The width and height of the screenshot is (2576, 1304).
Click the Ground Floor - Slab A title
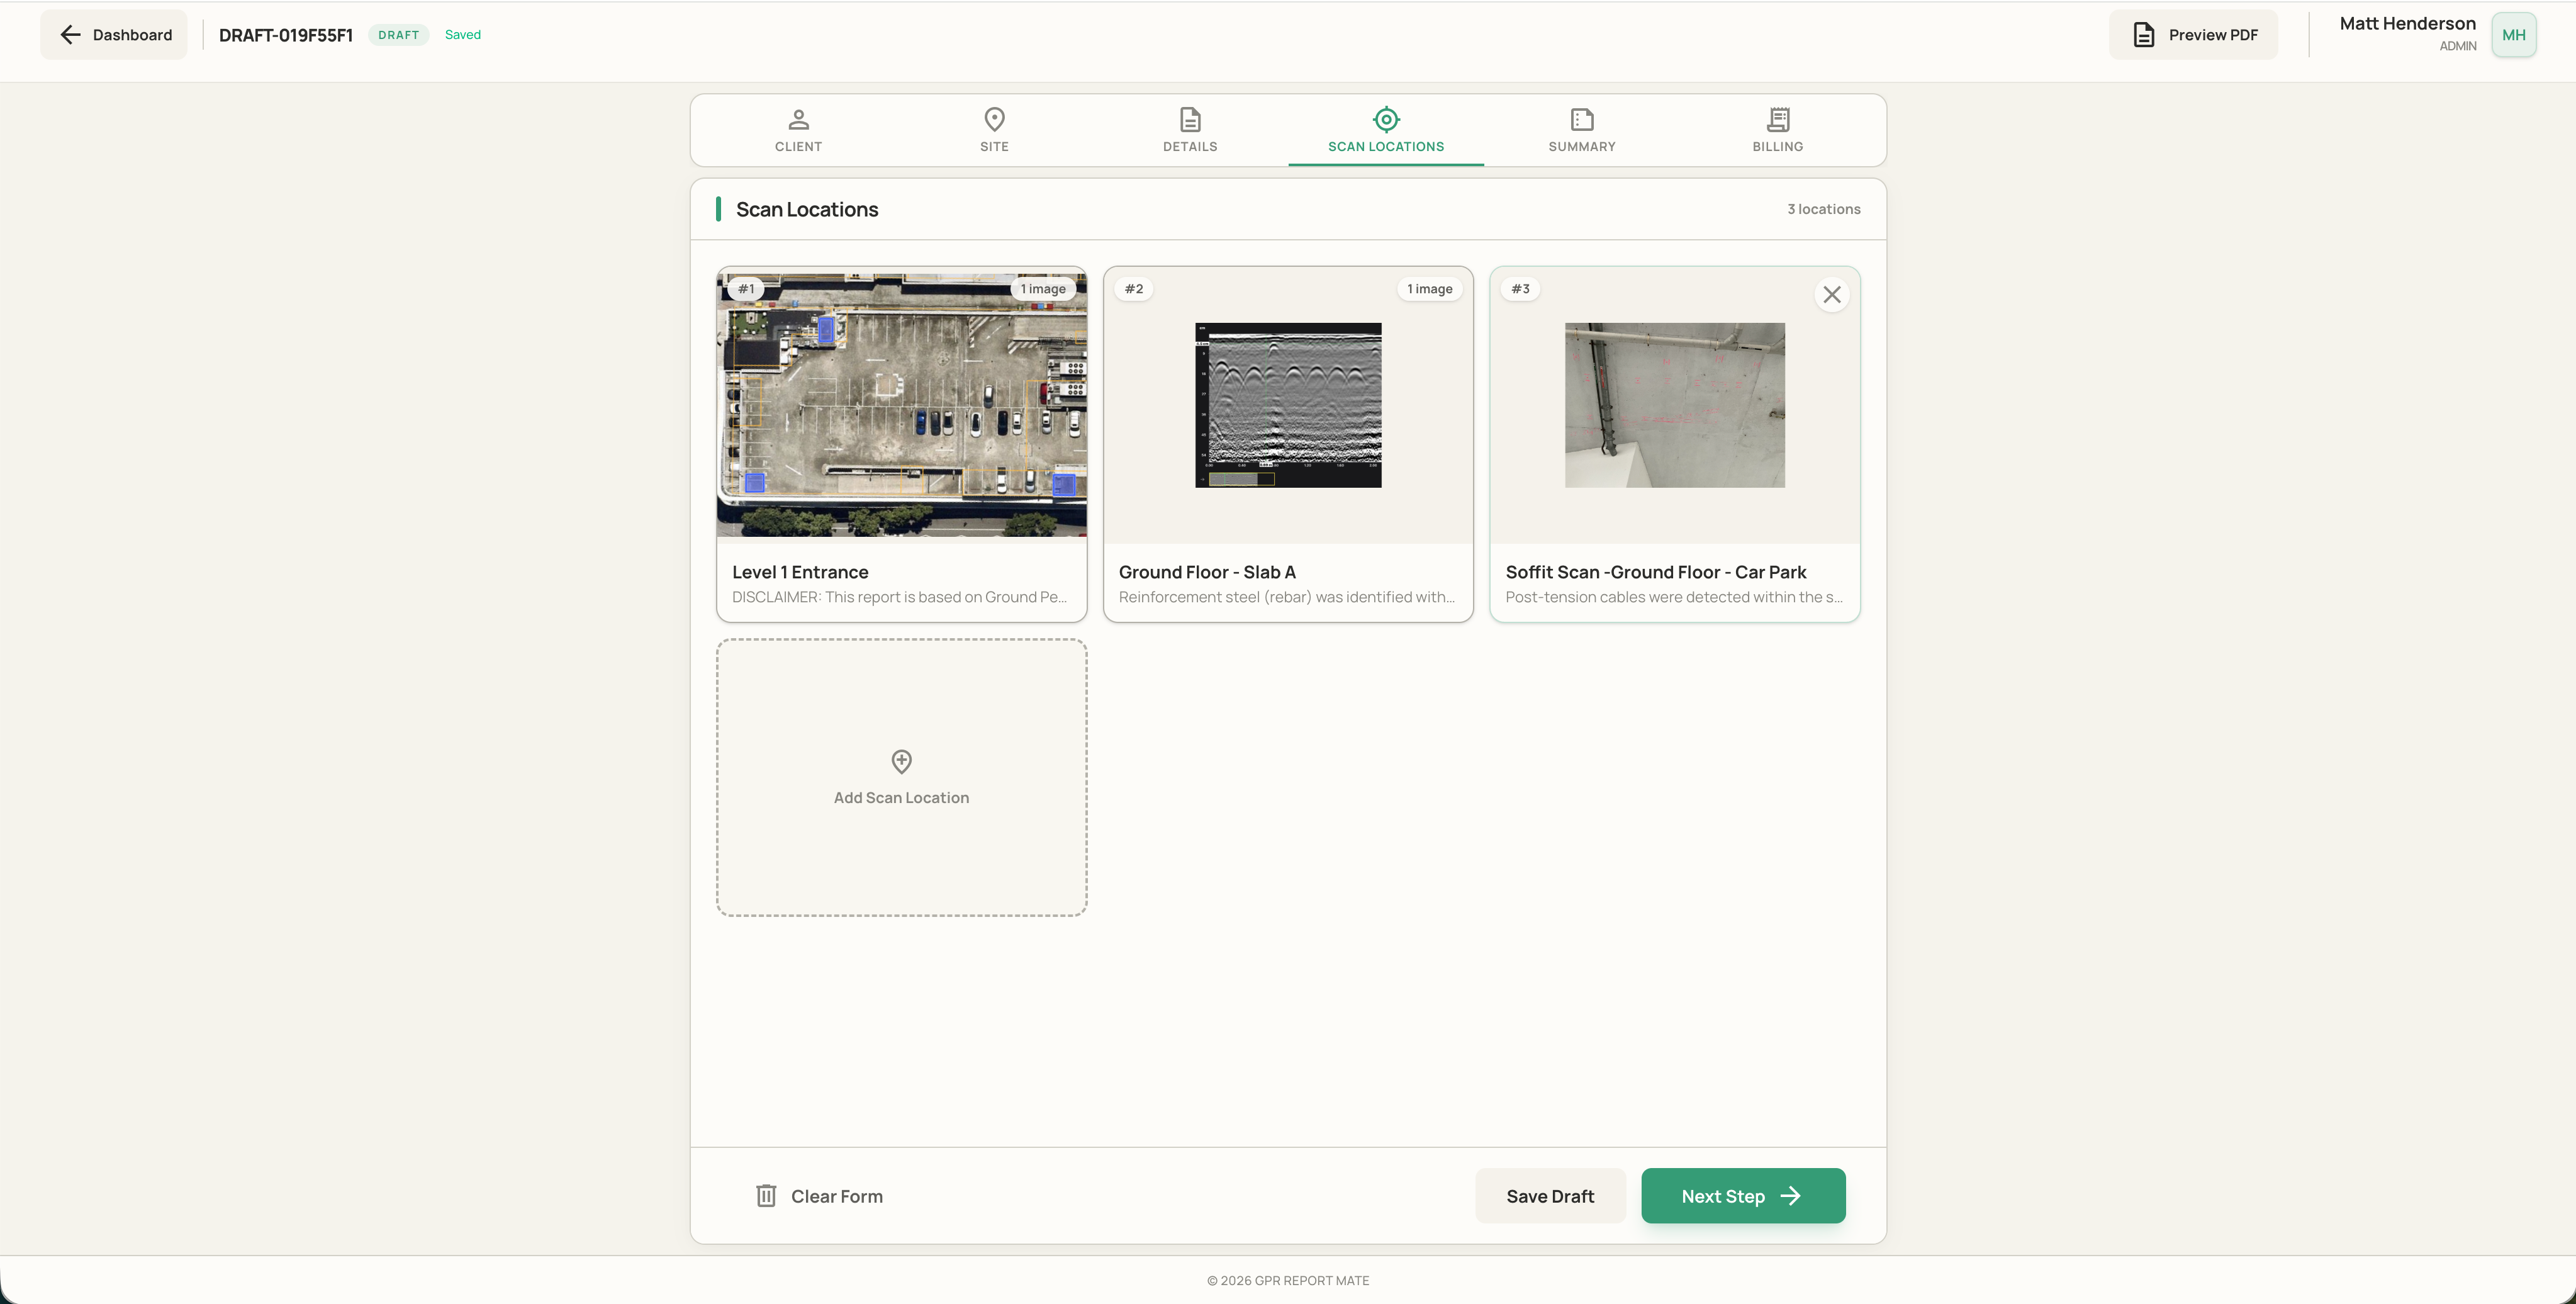tap(1207, 572)
